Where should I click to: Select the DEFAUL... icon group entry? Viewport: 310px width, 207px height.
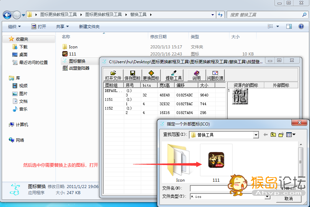coord(113,91)
